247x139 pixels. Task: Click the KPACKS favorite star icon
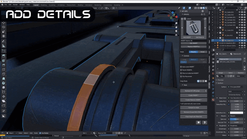click(x=202, y=14)
